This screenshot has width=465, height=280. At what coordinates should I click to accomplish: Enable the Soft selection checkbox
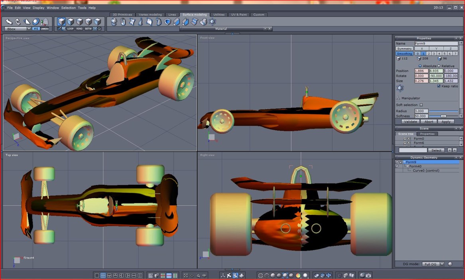pos(421,105)
